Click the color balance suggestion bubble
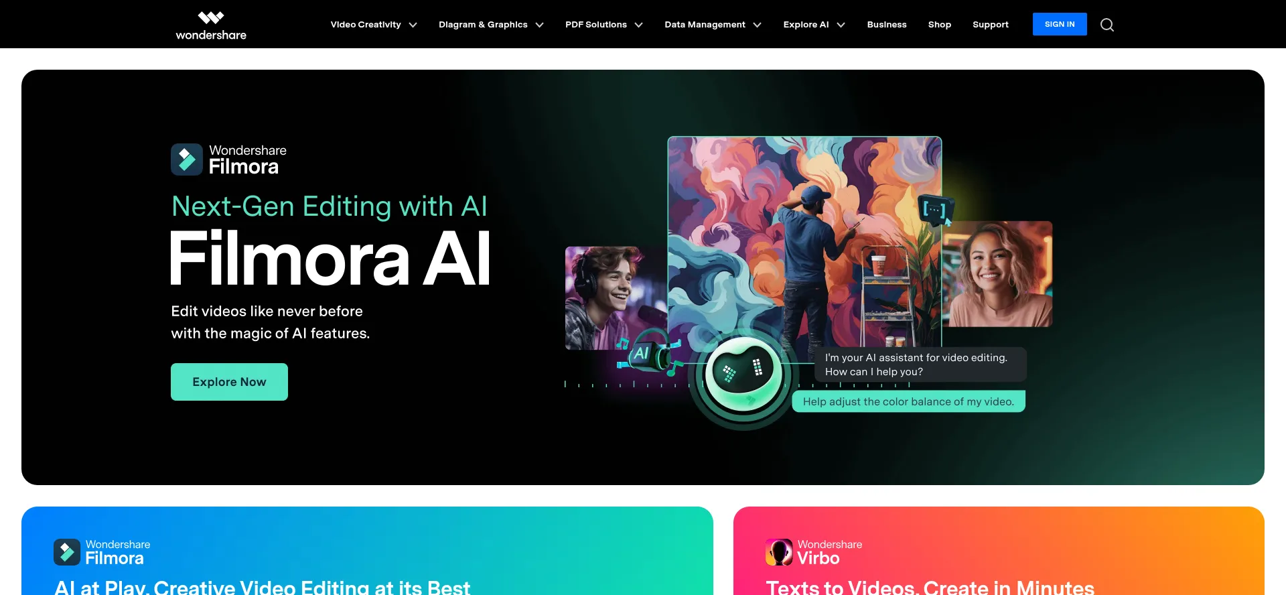The height and width of the screenshot is (595, 1286). [x=909, y=401]
